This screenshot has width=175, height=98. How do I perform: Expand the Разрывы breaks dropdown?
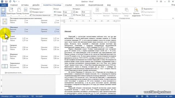[x=35, y=9]
